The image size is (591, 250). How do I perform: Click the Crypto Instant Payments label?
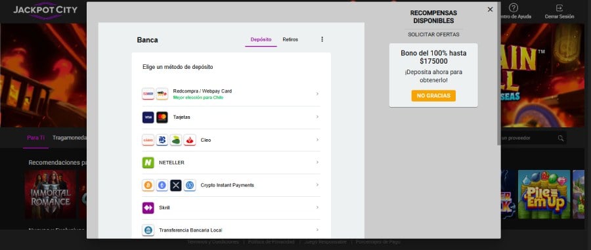[227, 185]
